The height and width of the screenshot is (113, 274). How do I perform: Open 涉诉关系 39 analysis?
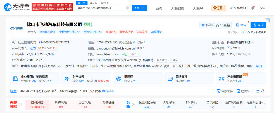(191, 105)
